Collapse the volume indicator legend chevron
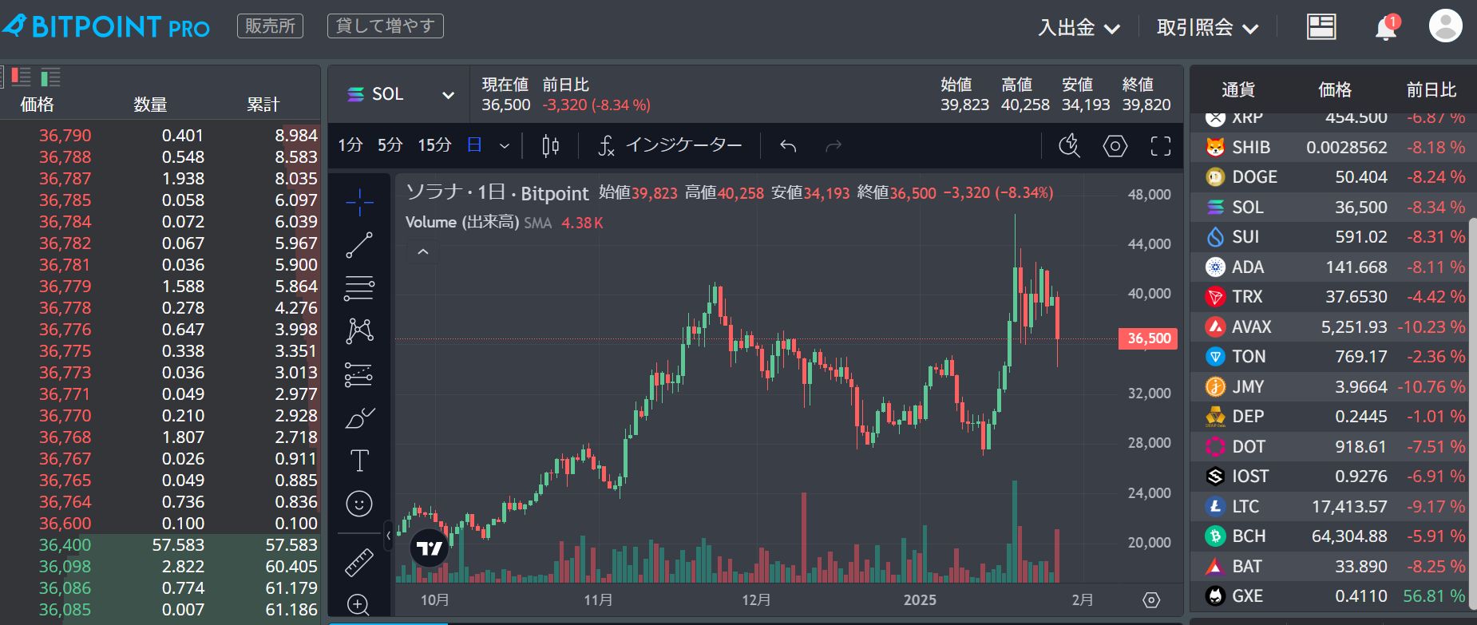 tap(423, 252)
